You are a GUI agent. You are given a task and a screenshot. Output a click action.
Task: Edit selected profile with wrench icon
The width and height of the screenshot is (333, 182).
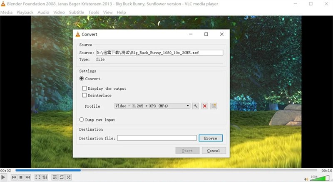coord(195,106)
